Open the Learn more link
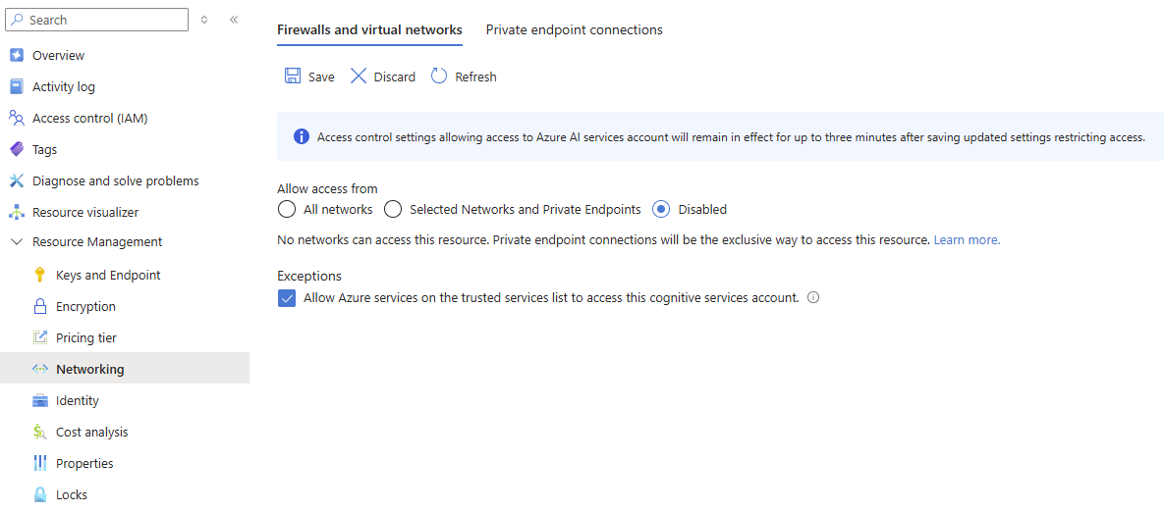 967,240
